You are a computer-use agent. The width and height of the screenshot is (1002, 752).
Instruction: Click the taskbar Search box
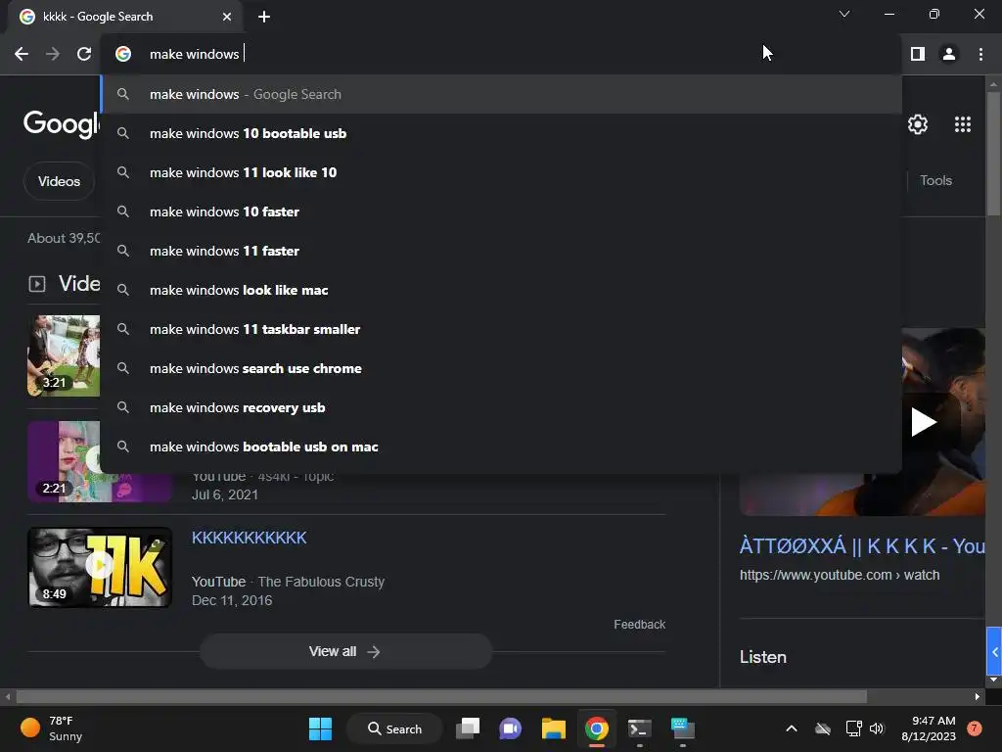394,728
